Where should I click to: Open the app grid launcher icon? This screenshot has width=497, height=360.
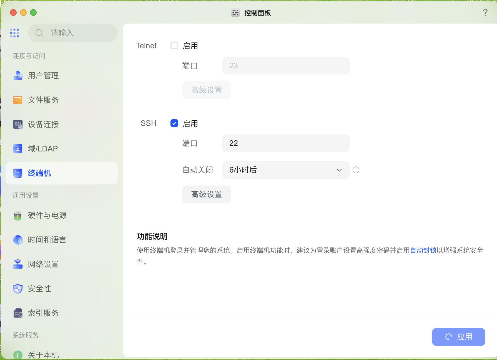pyautogui.click(x=14, y=33)
